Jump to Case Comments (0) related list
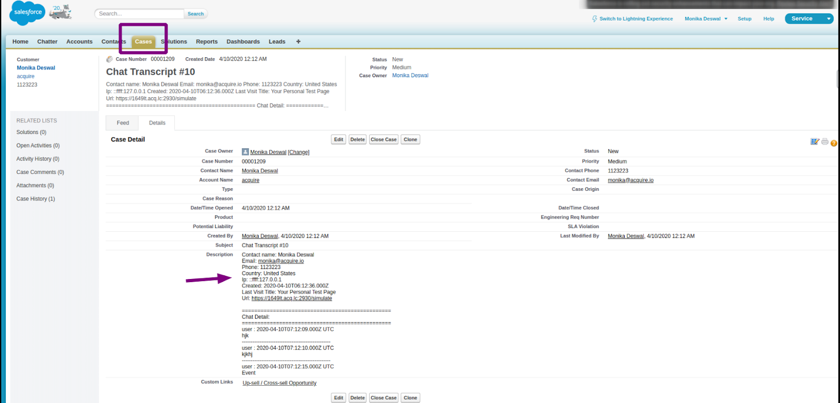Screen dimensions: 840x403 (x=40, y=172)
